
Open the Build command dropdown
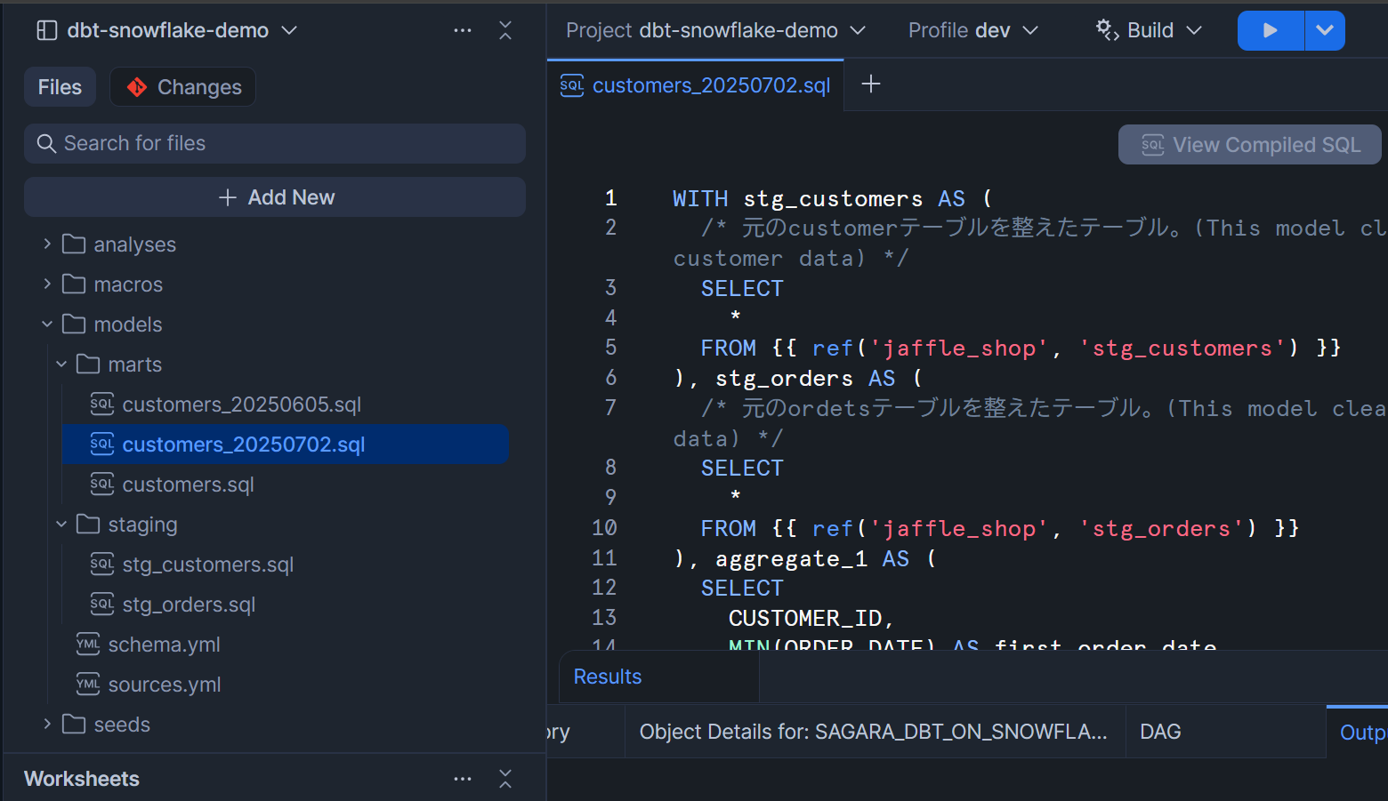(1149, 30)
